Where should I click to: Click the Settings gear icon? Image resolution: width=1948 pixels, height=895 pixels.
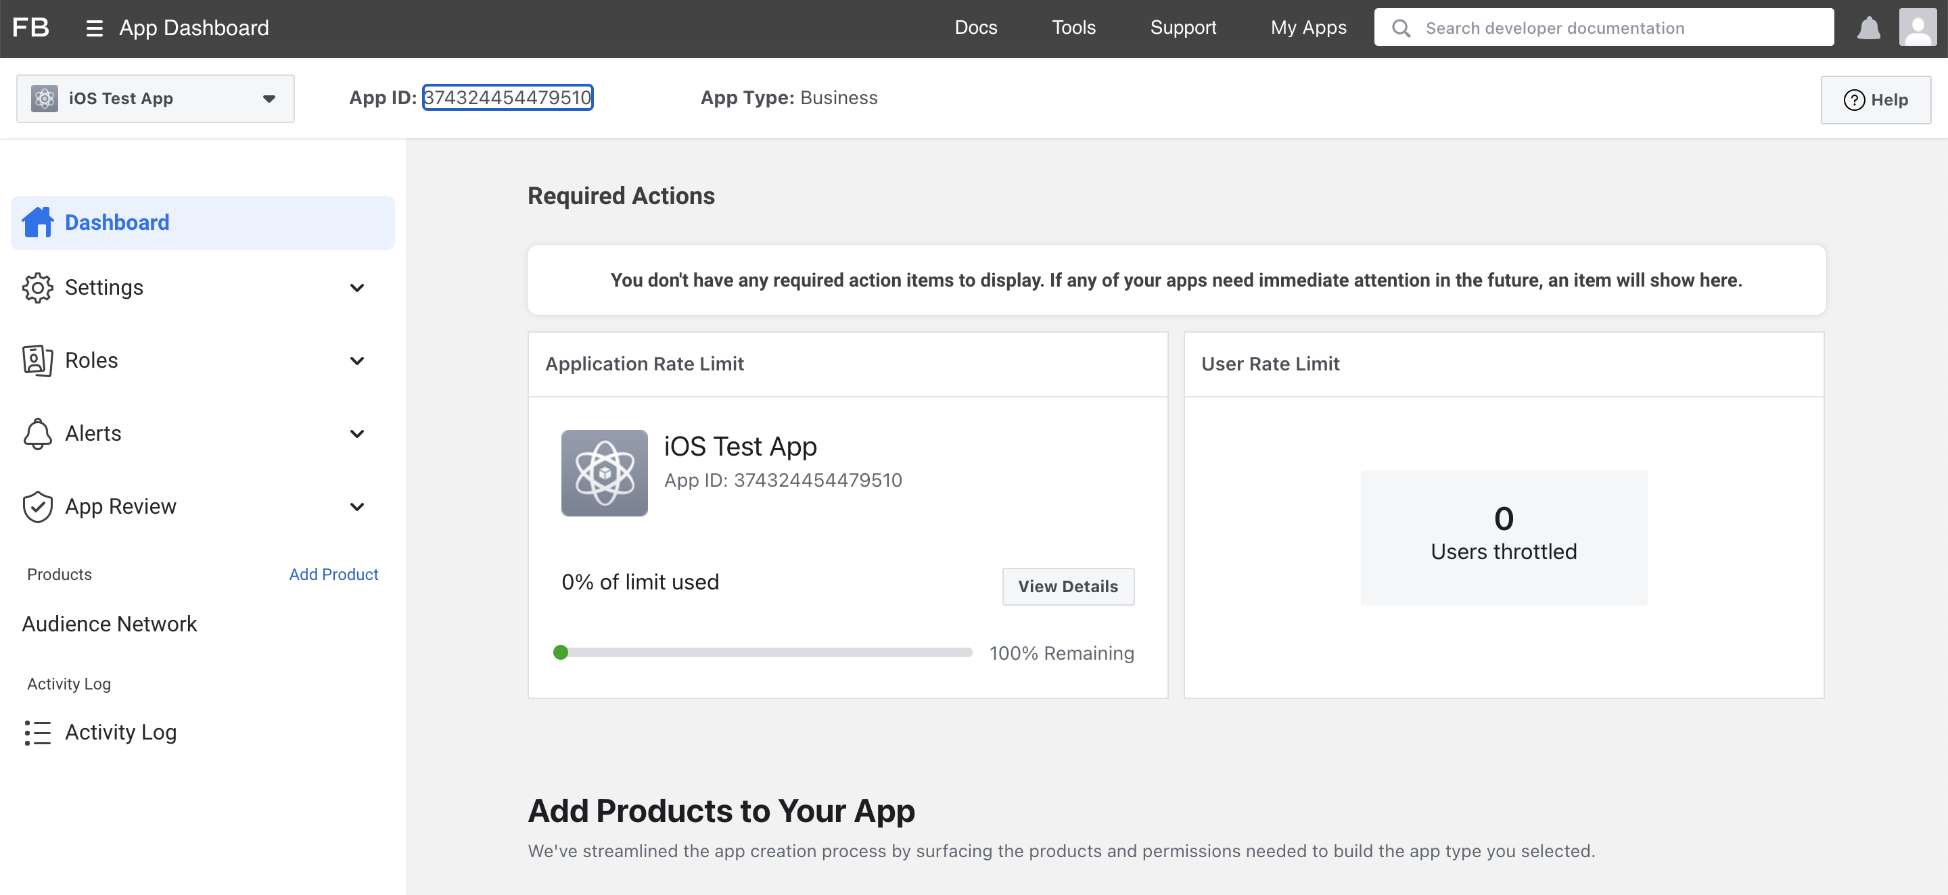[34, 287]
